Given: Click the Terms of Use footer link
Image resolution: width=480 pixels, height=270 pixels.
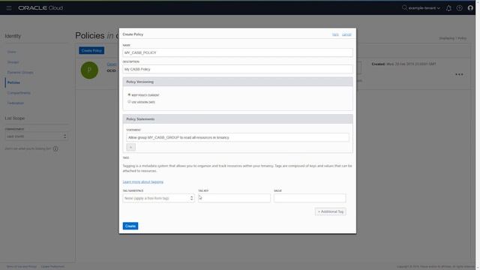Looking at the screenshot, I should pos(22,267).
